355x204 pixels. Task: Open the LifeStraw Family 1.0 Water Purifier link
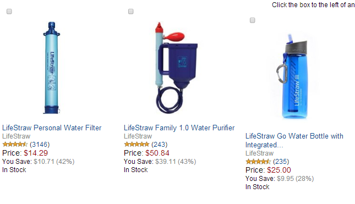pyautogui.click(x=179, y=128)
